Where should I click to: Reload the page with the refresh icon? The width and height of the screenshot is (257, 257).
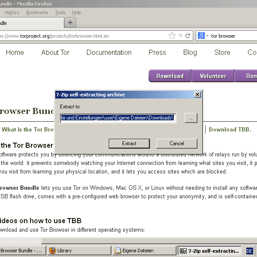point(188,36)
